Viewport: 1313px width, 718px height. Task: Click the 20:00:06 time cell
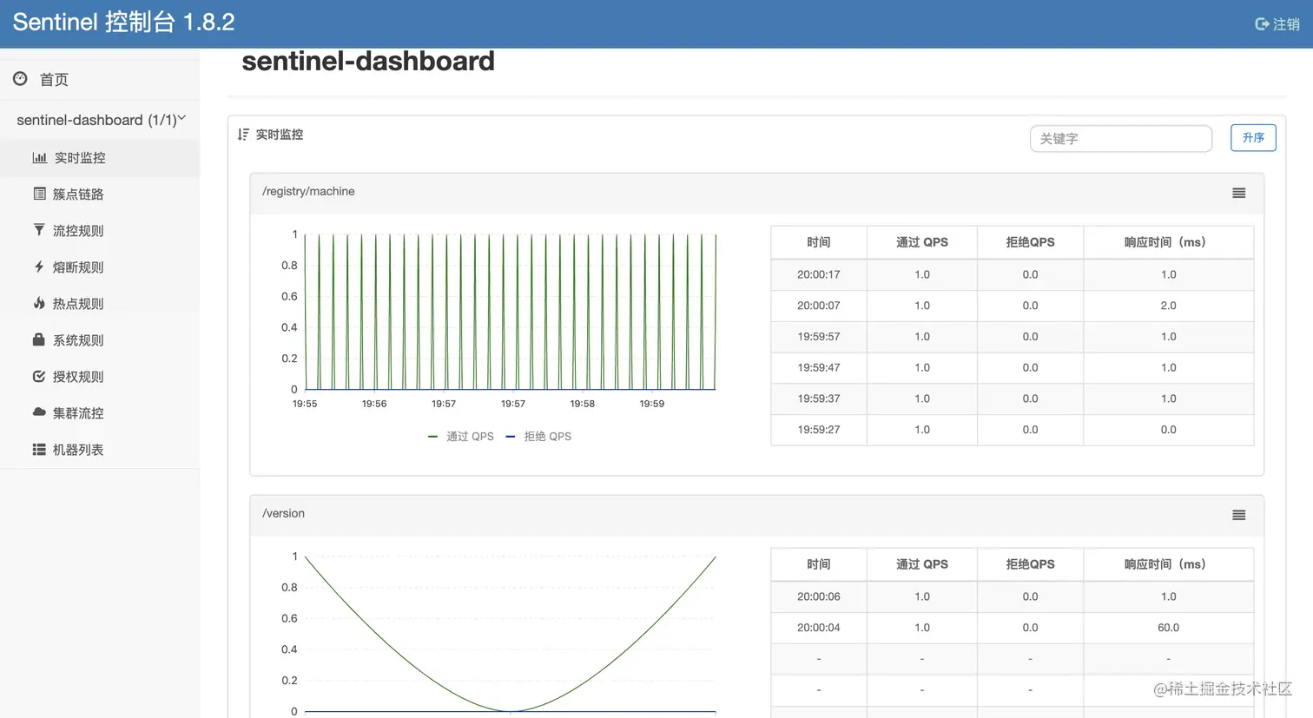[819, 596]
